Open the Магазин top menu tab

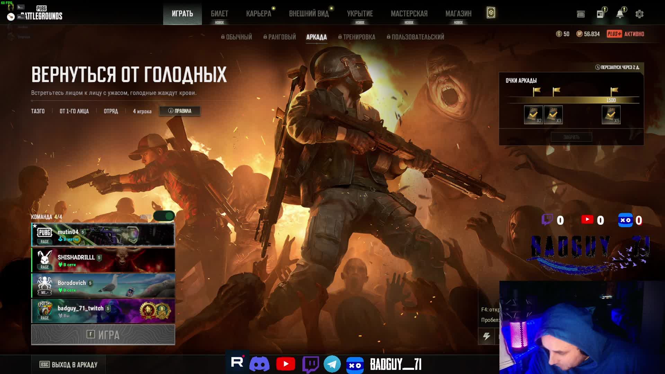click(458, 14)
